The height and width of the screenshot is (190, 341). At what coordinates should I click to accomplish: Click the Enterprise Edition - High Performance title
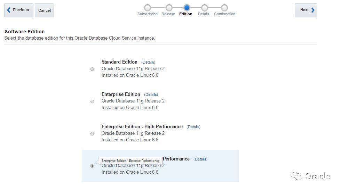(x=142, y=127)
